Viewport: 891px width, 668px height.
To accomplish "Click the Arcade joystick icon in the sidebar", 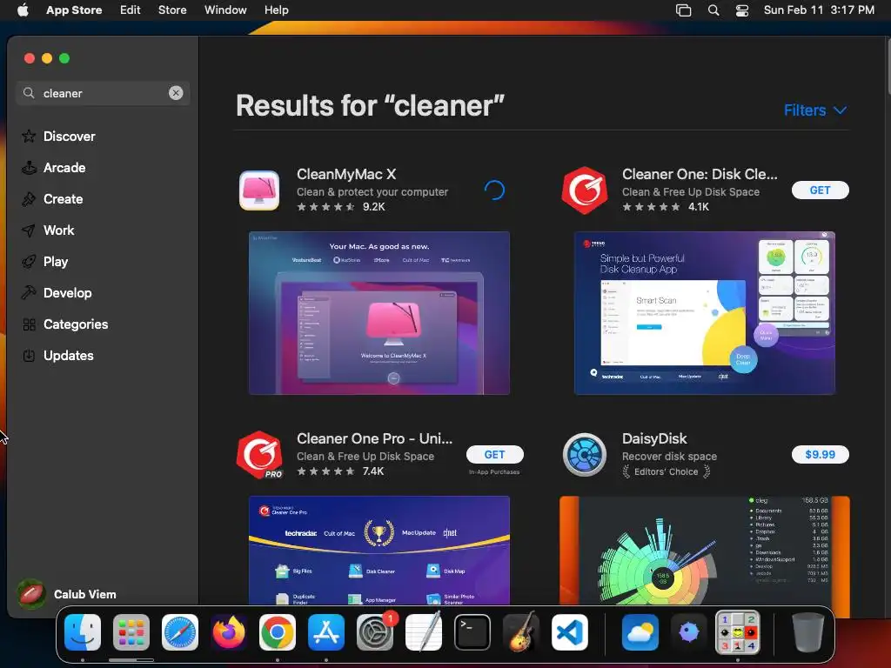I will click(29, 168).
